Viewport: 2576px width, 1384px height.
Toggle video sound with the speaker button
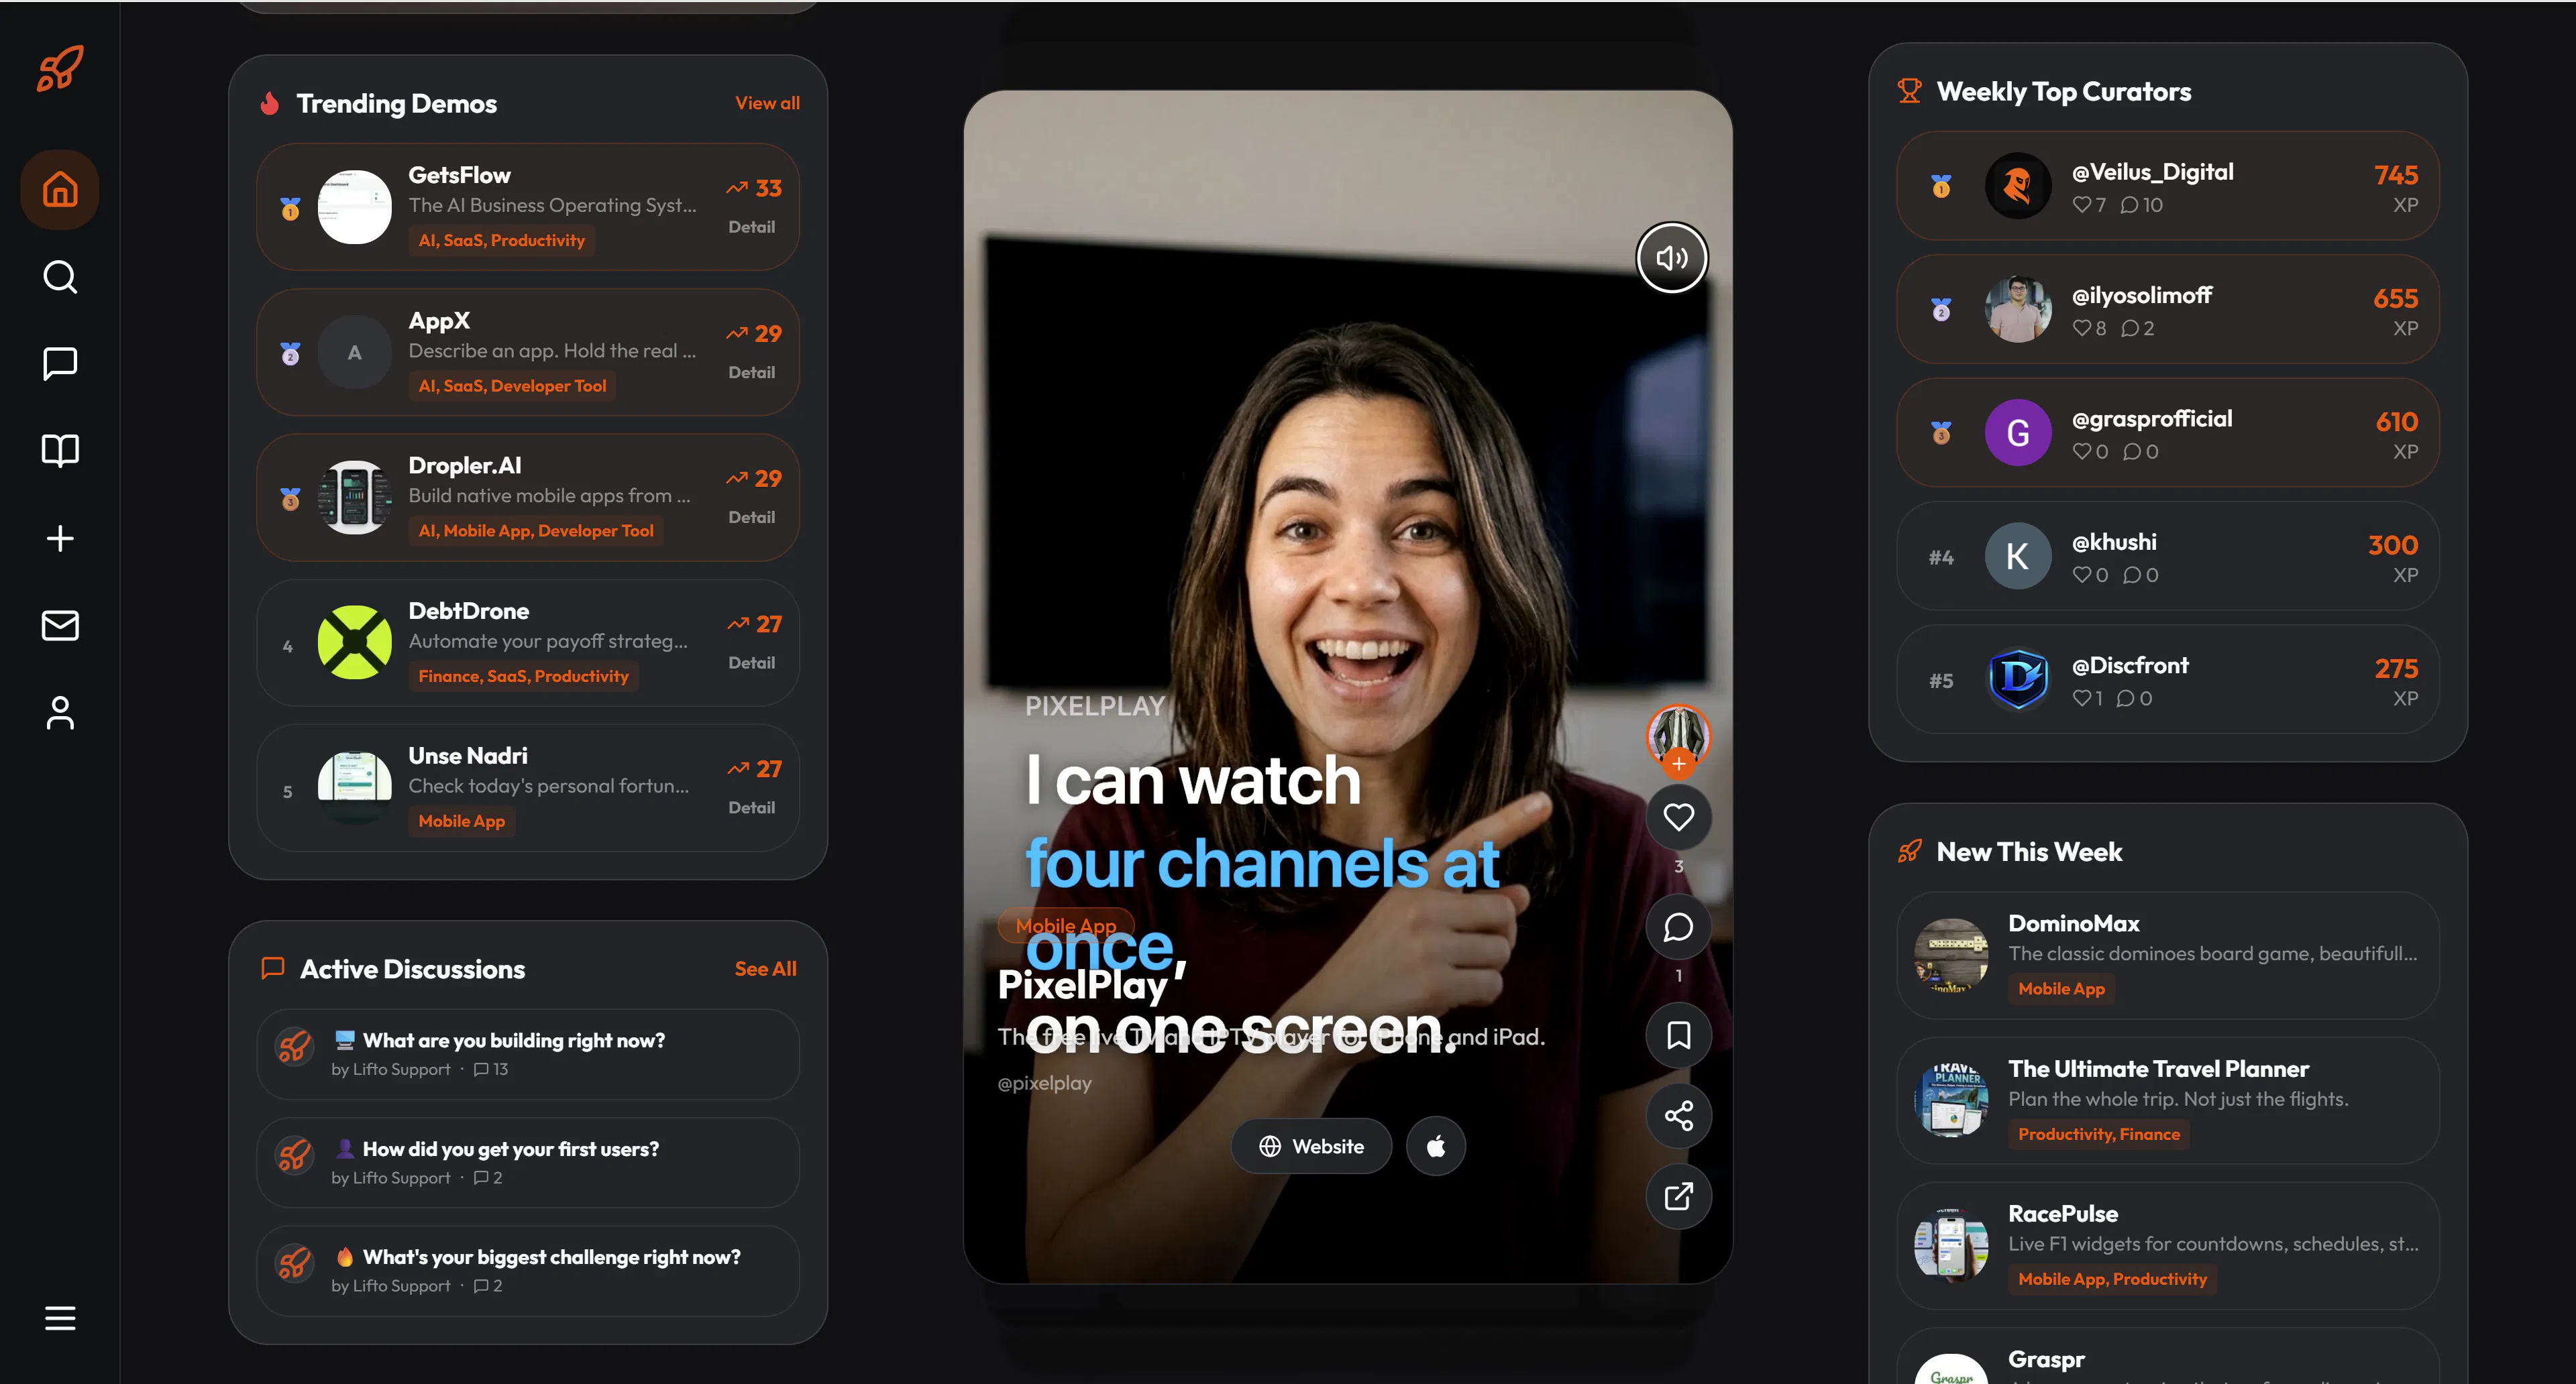coord(1672,257)
